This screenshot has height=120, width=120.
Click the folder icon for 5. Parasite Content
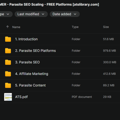8,85
